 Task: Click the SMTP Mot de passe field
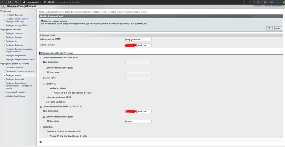click(138, 122)
